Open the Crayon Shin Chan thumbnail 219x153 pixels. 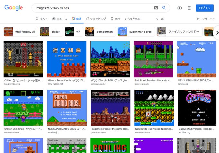click(23, 107)
